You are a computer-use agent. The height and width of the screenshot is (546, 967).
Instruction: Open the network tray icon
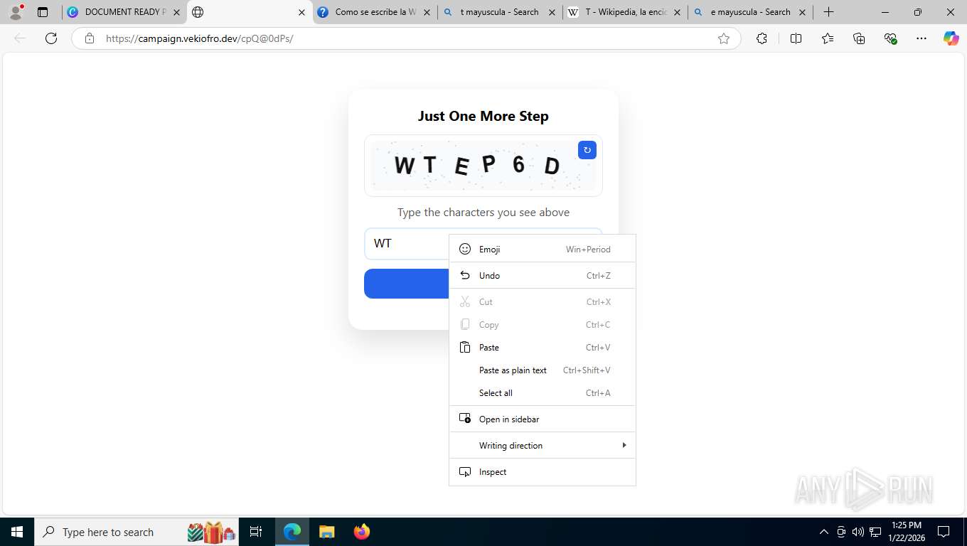[x=875, y=532]
